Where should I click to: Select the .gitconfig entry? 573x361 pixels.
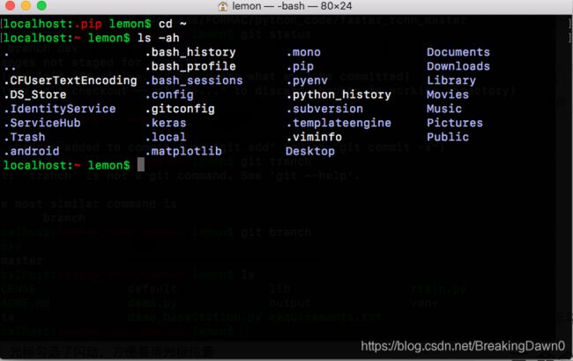click(180, 109)
